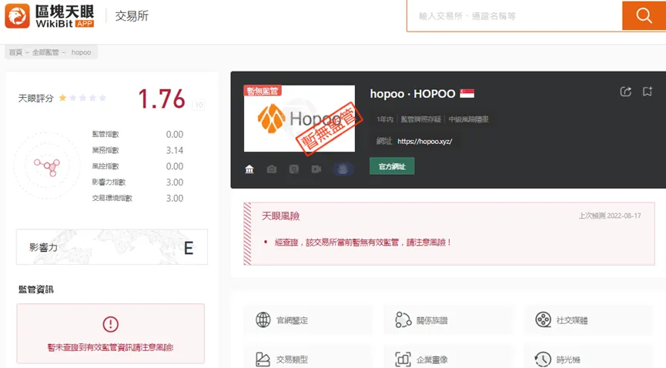Image resolution: width=666 pixels, height=368 pixels.
Task: Click the risk warning message about no regulation
Action: coord(363,243)
